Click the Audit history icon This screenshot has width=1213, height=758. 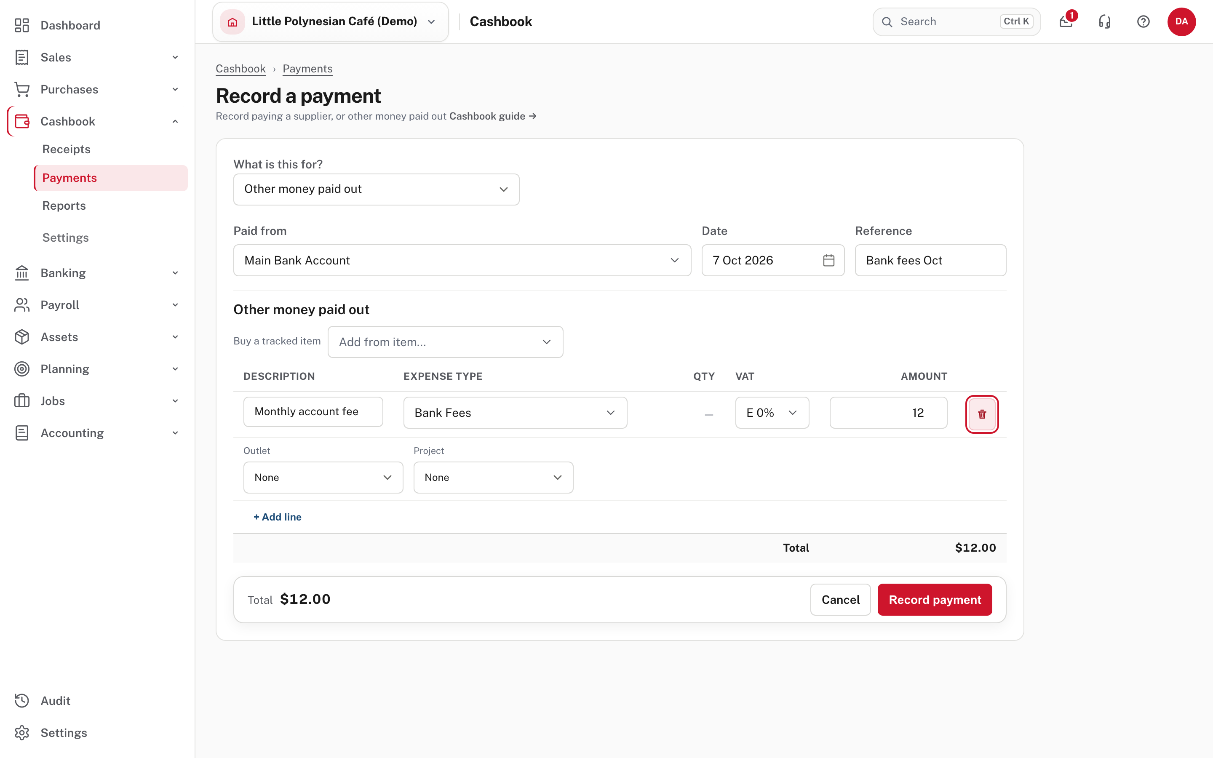(x=21, y=701)
